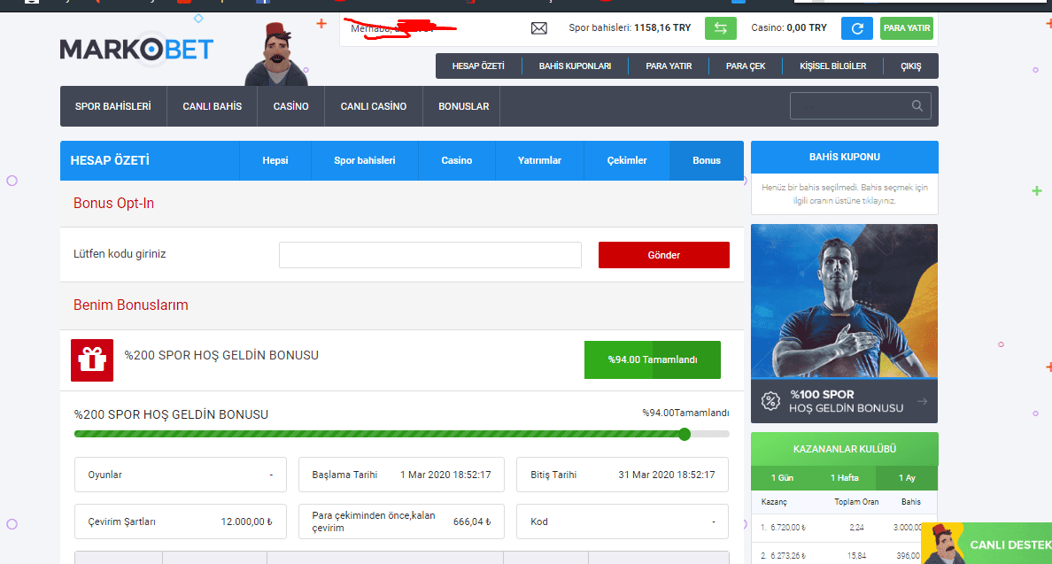Viewport: 1052px width, 564px height.
Task: Click the percent badge icon on promo banner
Action: point(770,401)
